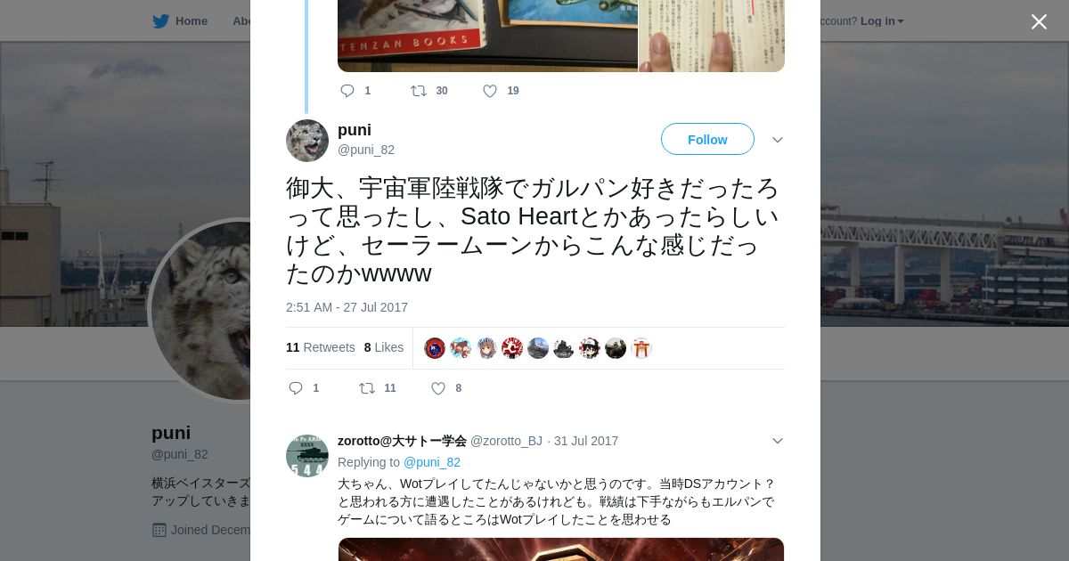1069x561 pixels.
Task: Click the reply icon under puni's tweet
Action: coord(297,388)
